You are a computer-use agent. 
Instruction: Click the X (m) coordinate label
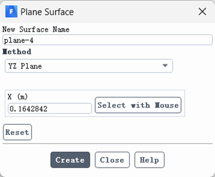point(18,97)
